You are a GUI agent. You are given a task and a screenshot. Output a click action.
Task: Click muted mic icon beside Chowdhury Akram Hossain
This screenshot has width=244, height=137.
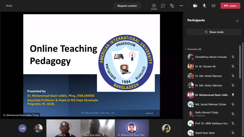(233, 57)
